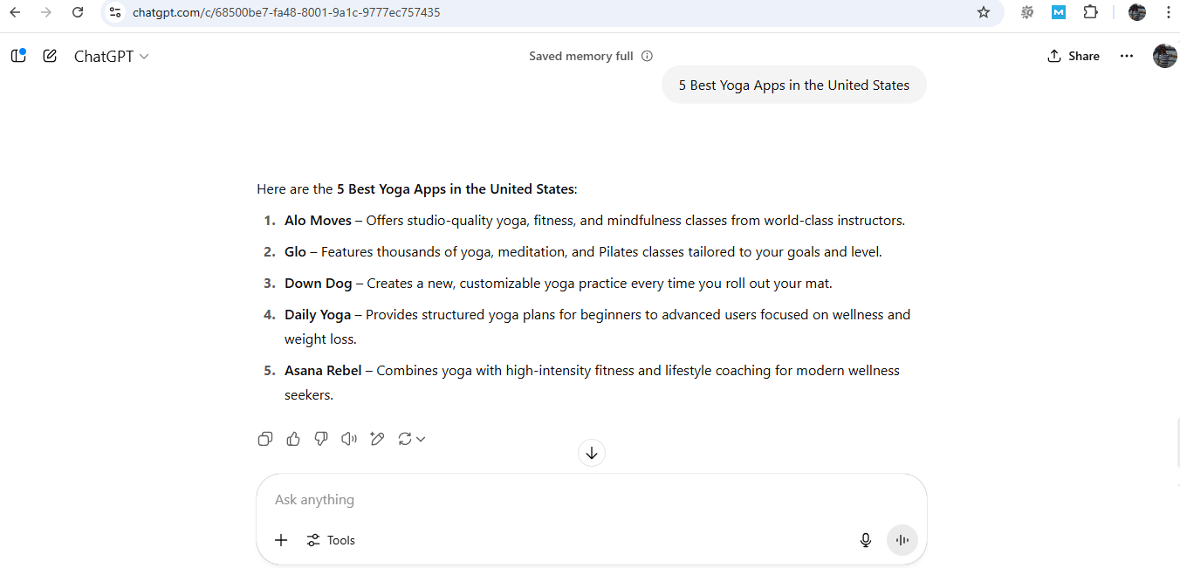Mark the response as good (thumbs up)
The width and height of the screenshot is (1180, 568).
point(293,439)
